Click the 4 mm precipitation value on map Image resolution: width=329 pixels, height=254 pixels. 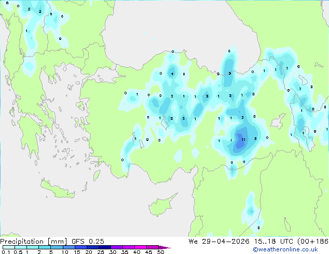click(x=172, y=74)
